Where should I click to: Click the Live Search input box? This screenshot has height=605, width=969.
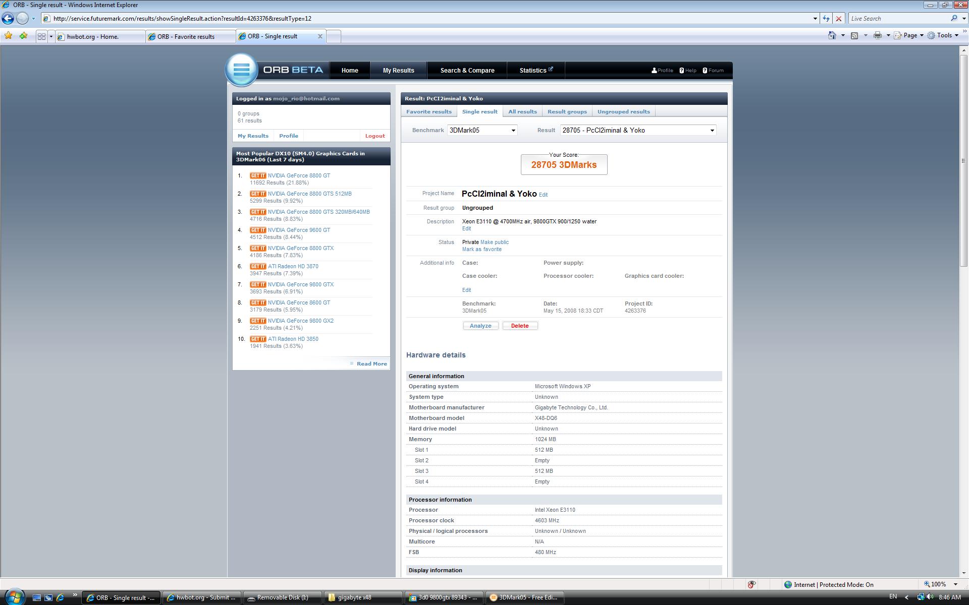click(x=898, y=19)
